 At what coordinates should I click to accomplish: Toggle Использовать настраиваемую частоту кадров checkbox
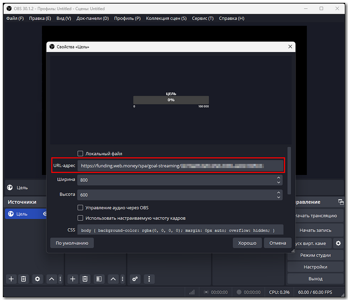point(80,218)
